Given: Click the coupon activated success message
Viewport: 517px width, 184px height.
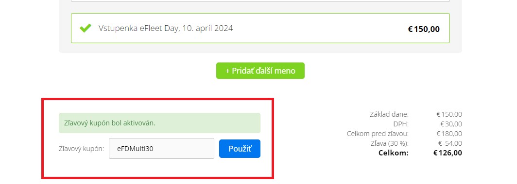Looking at the screenshot, I should tap(159, 123).
